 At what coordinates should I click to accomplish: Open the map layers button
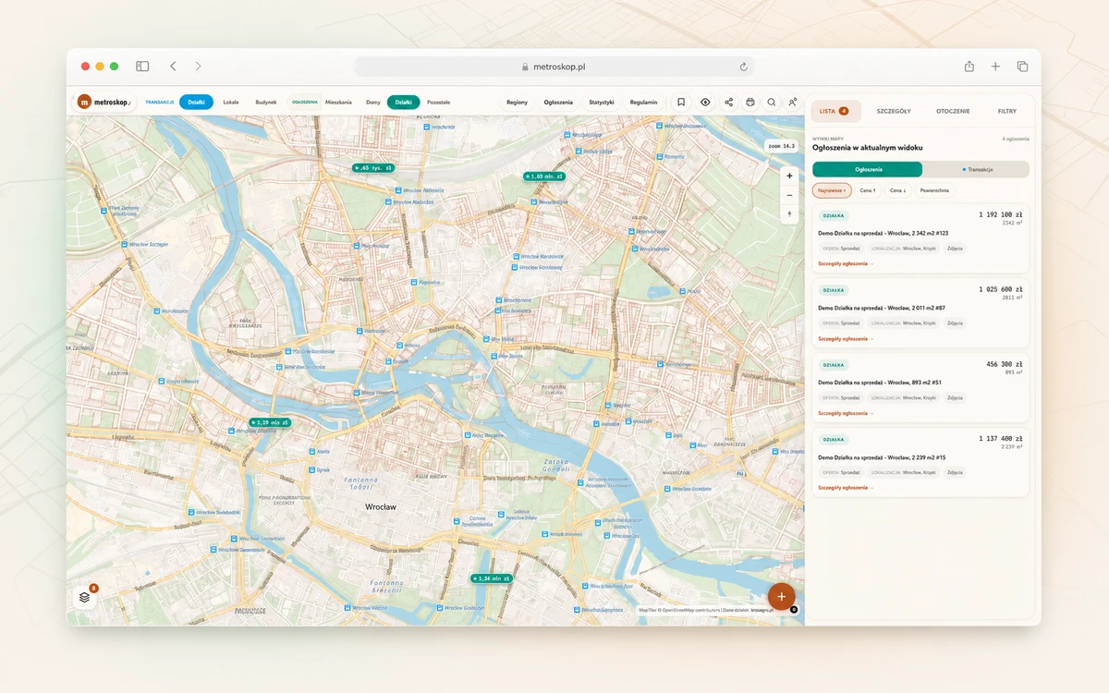(84, 597)
